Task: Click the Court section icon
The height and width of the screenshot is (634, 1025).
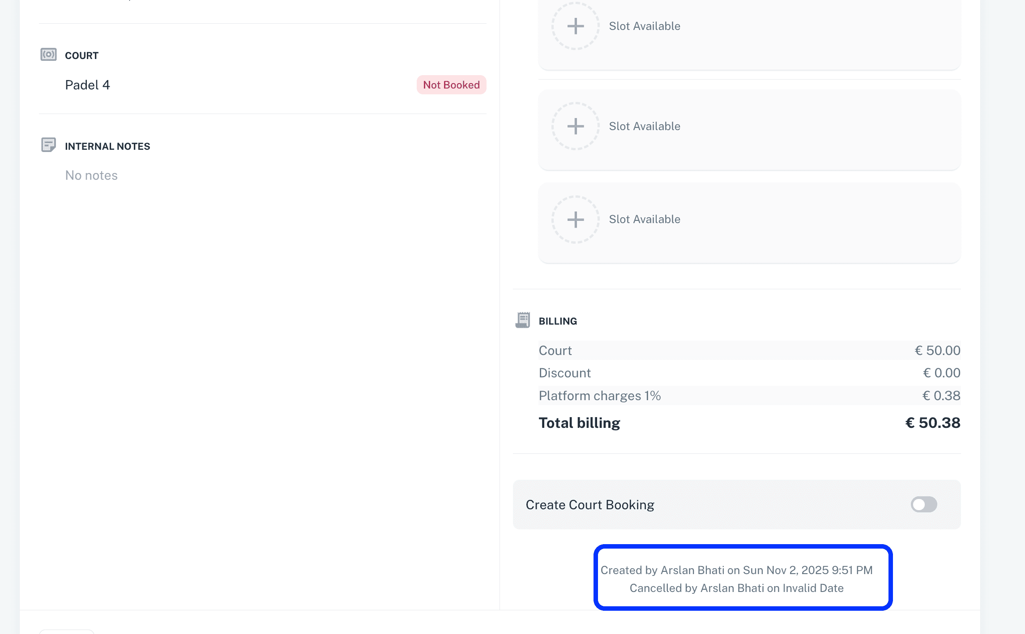Action: (48, 55)
